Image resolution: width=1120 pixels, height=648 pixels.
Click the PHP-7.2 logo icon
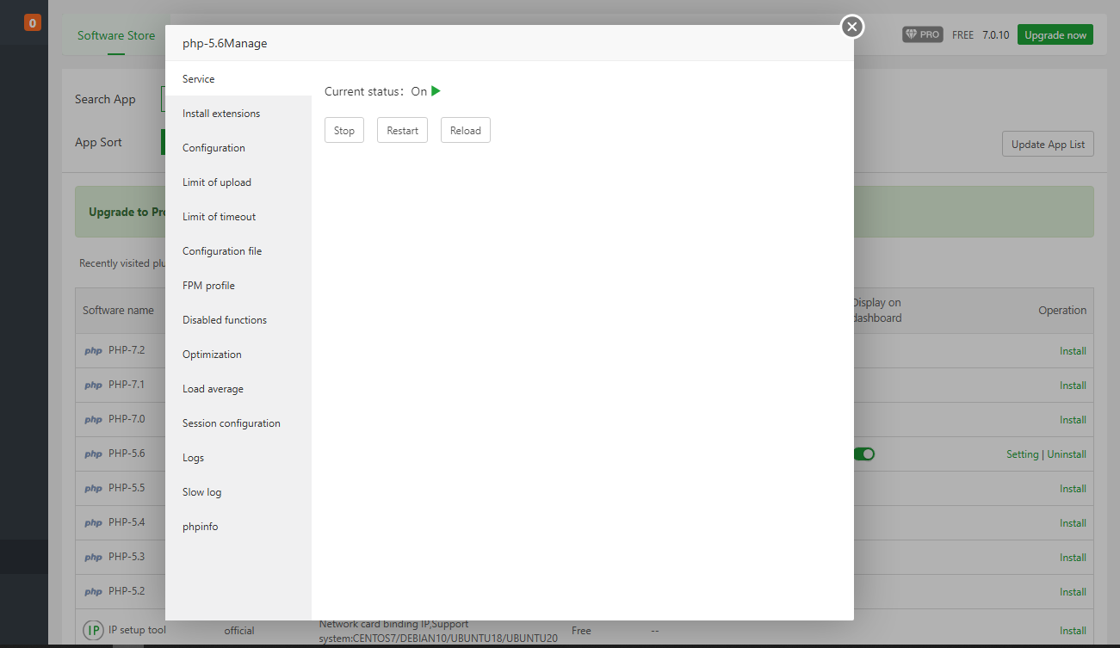93,351
